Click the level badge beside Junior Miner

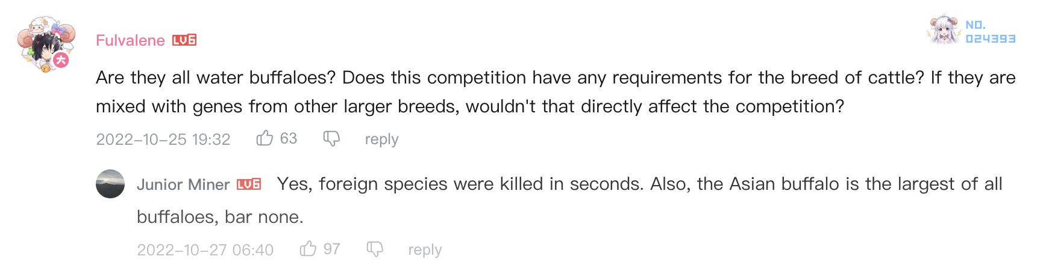point(249,184)
